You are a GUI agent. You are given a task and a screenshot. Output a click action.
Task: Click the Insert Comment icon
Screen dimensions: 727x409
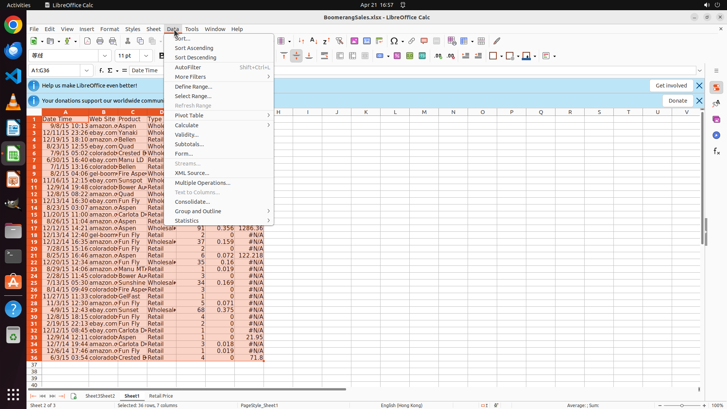coord(424,41)
